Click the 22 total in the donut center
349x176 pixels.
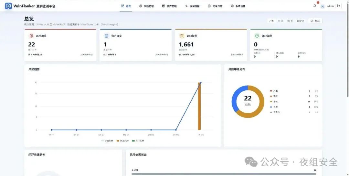pos(248,98)
